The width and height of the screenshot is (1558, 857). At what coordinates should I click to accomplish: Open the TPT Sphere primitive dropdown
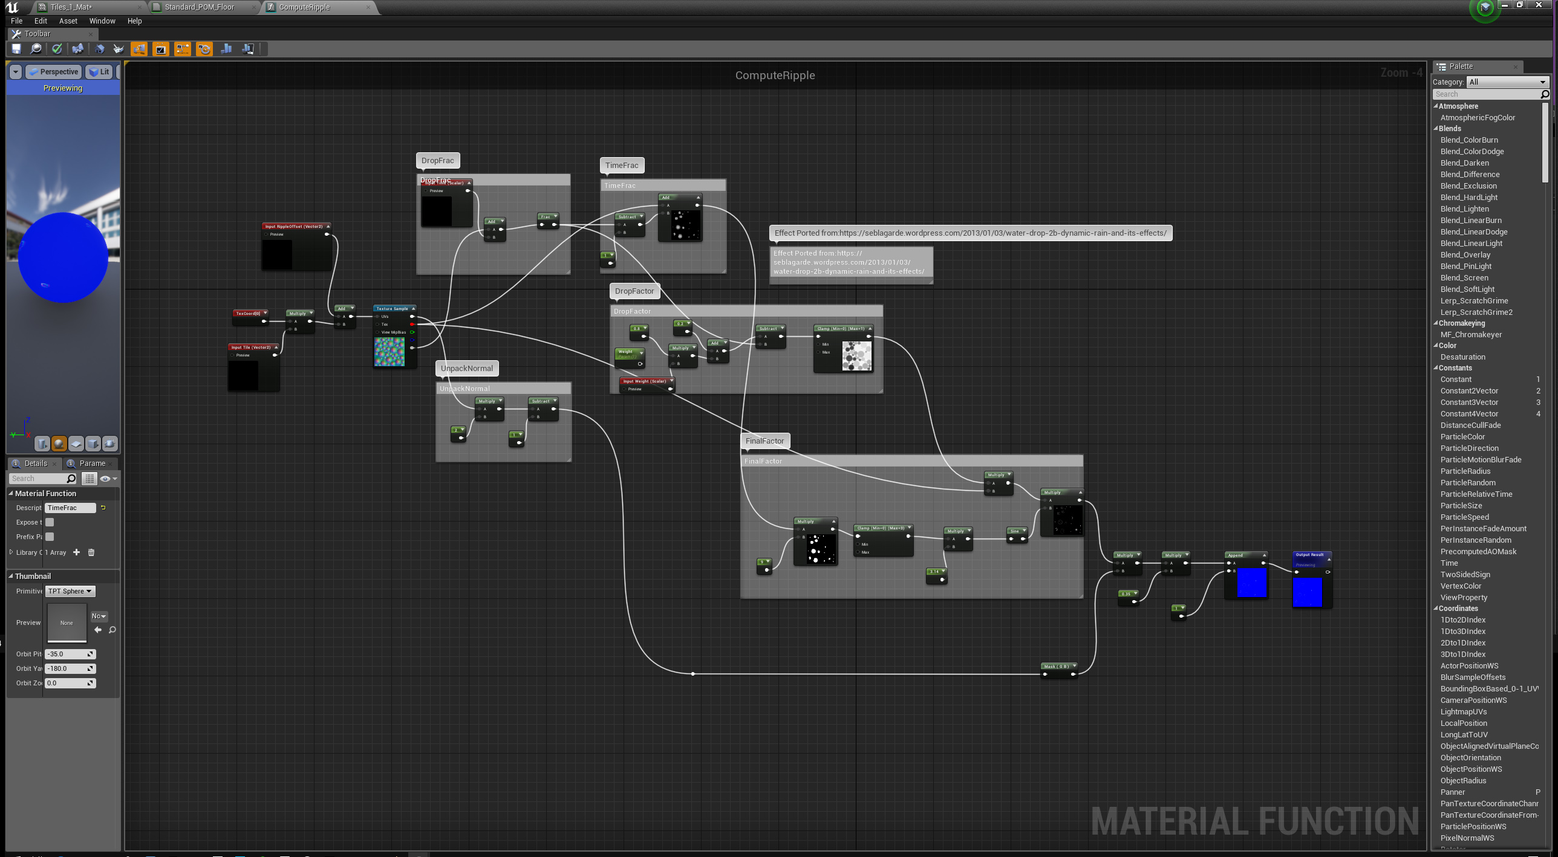(x=70, y=591)
